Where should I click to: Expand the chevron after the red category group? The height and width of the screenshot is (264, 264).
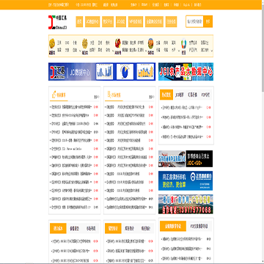tap(146, 51)
